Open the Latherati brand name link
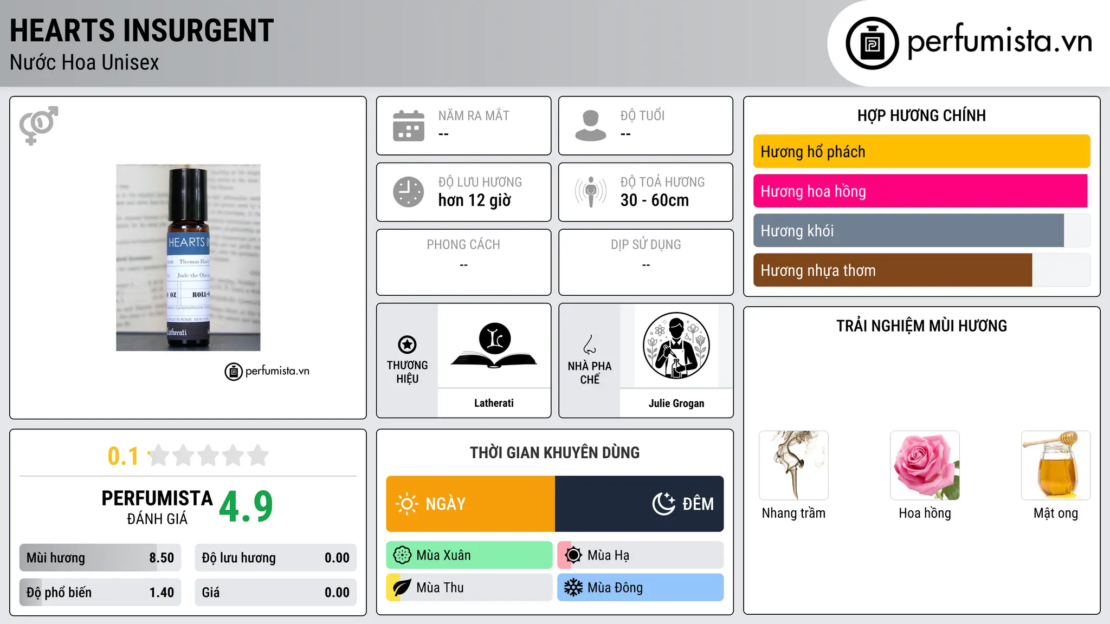1110x624 pixels. point(494,403)
